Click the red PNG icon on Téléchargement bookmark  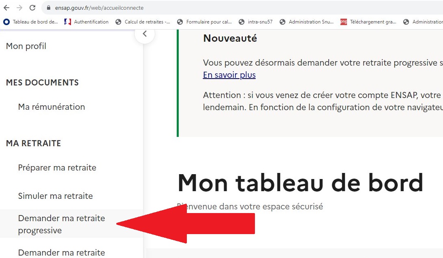click(344, 22)
